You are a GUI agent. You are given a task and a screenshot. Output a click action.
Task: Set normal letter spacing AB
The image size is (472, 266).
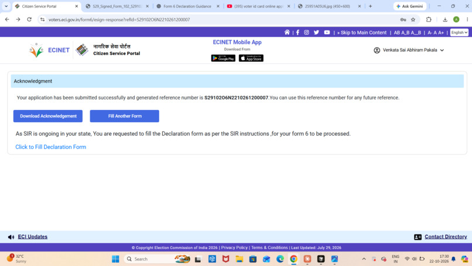click(x=396, y=33)
